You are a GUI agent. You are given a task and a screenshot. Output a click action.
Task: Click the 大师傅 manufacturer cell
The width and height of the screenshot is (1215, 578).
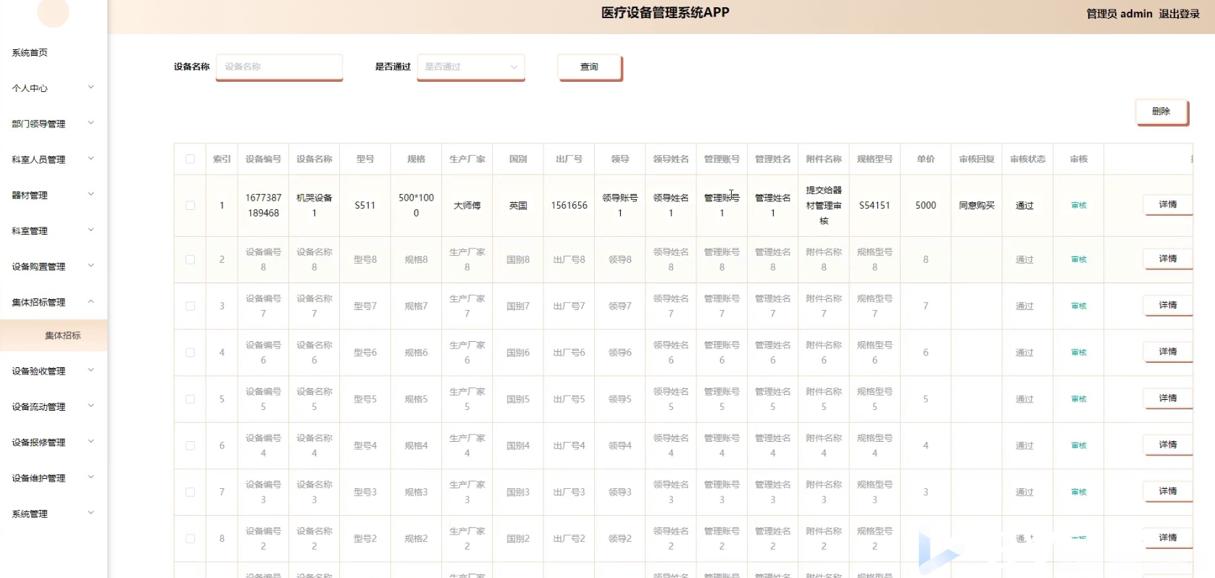(x=467, y=206)
